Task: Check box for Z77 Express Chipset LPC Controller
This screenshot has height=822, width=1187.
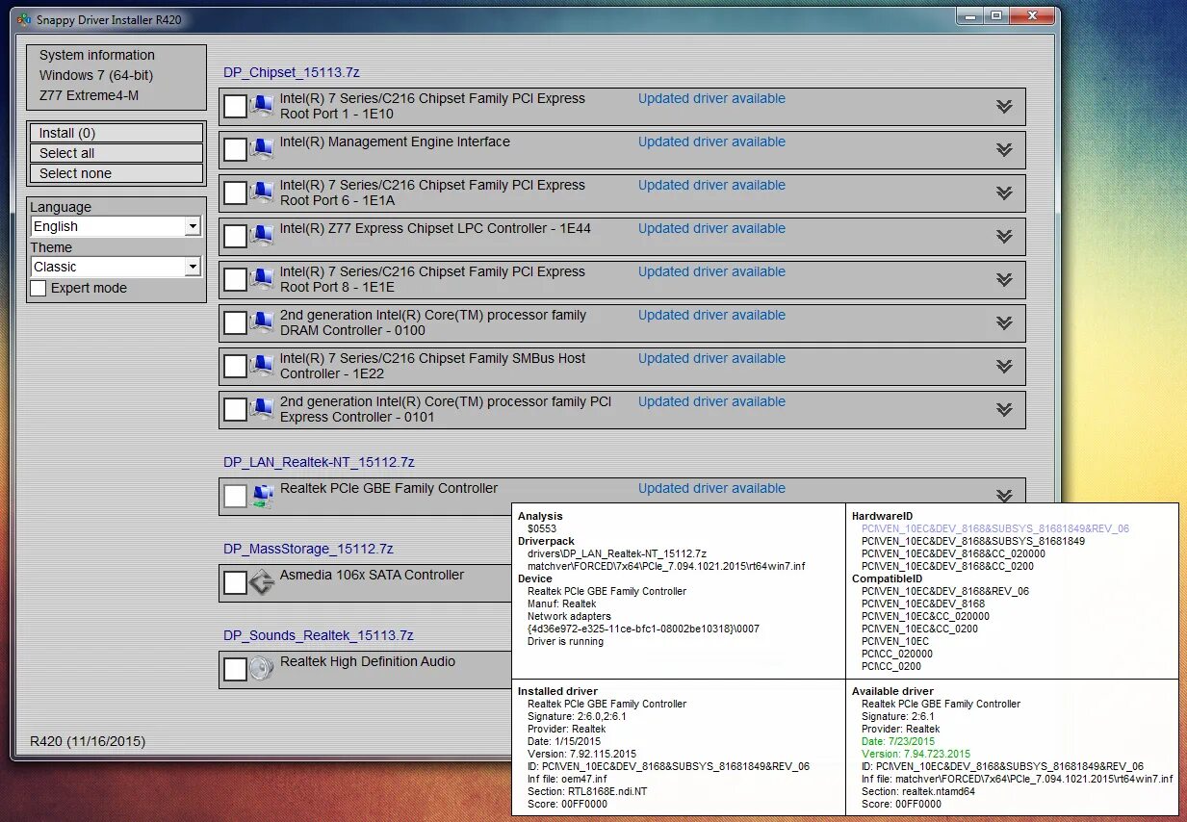Action: [x=235, y=236]
